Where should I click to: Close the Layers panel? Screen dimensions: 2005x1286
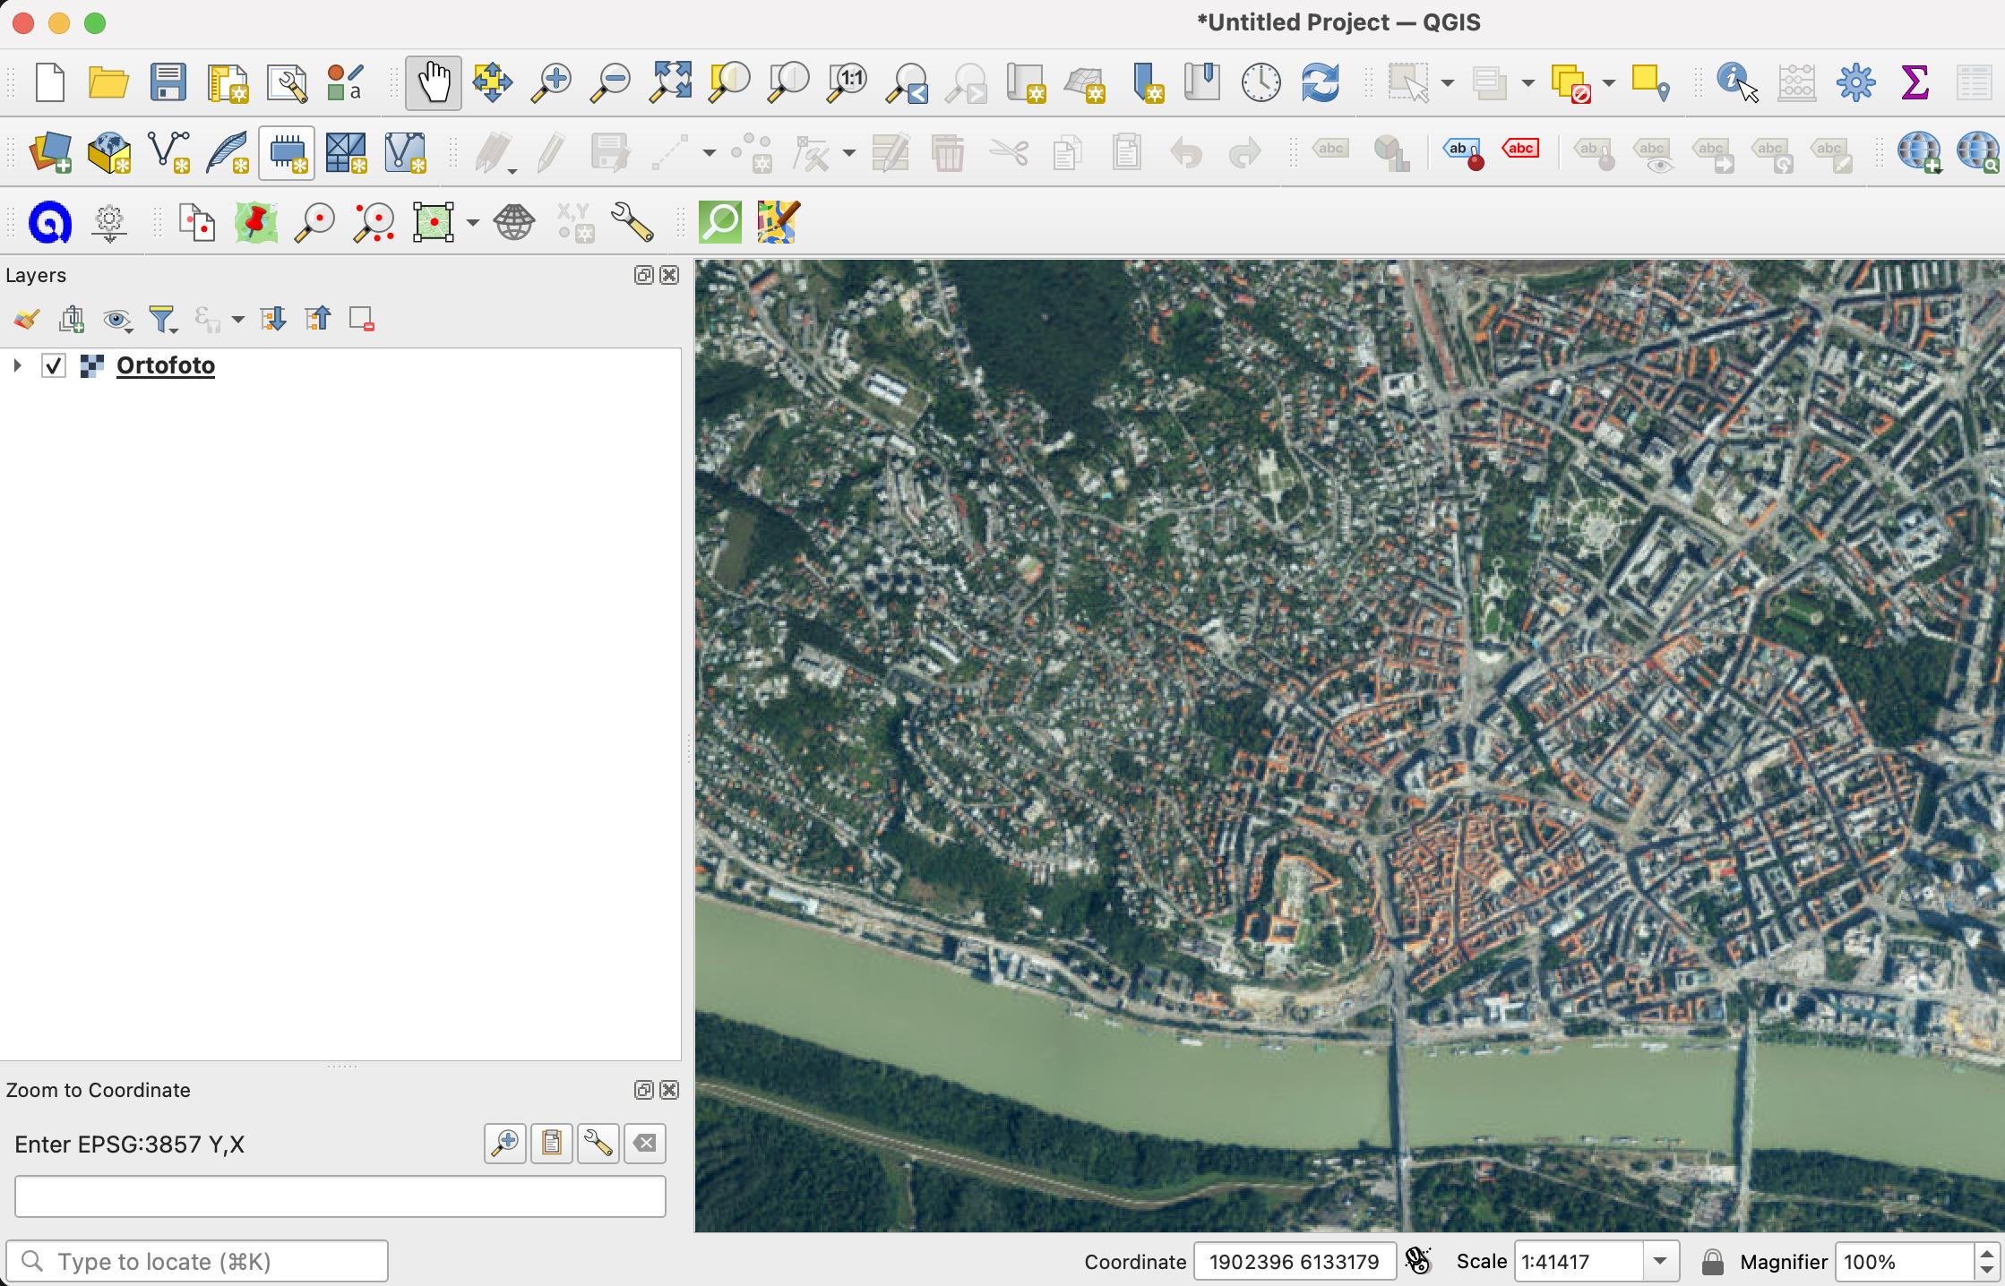(669, 275)
